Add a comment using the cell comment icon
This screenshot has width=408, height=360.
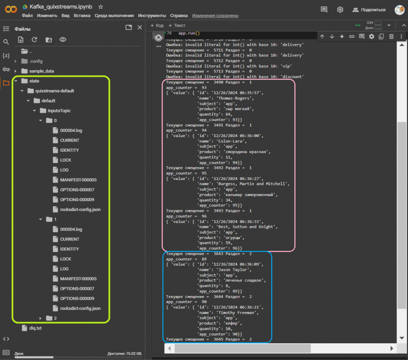[361, 36]
